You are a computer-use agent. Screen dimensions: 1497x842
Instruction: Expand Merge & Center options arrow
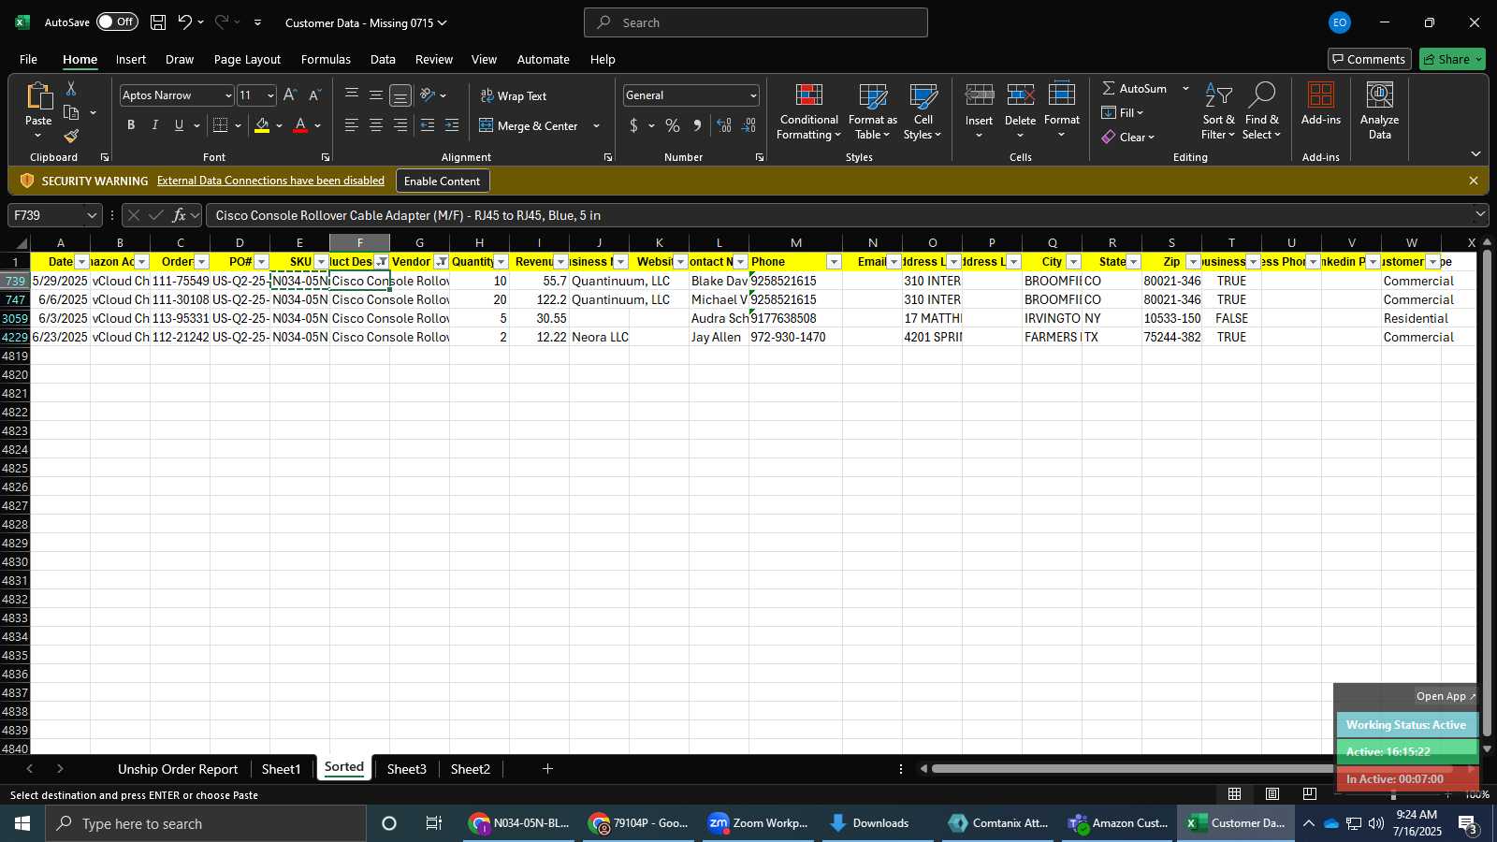point(596,125)
